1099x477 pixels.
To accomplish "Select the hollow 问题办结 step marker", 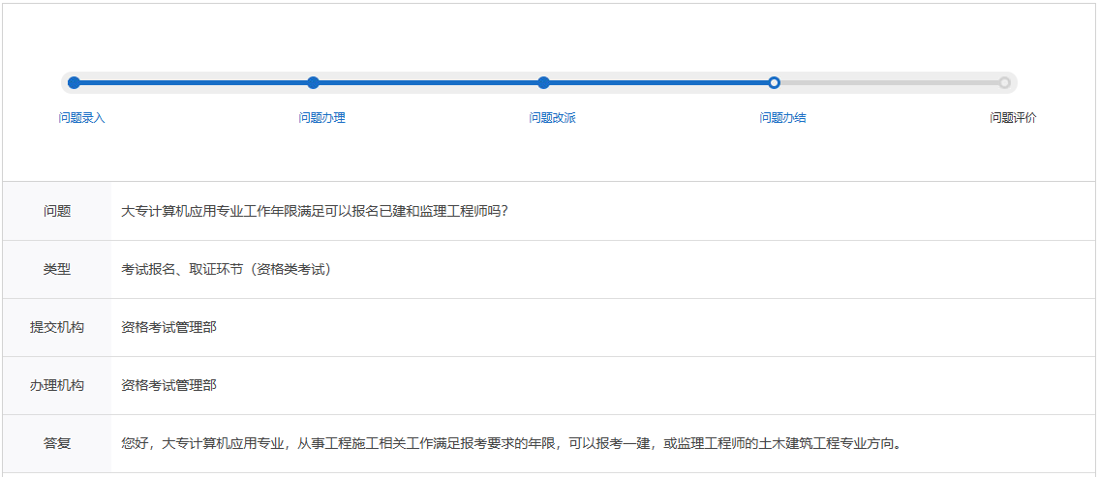I will point(774,83).
